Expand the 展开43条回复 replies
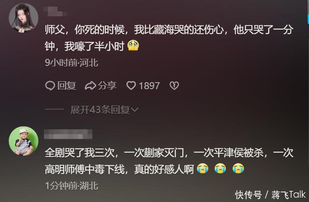The width and height of the screenshot is (309, 202). (x=100, y=110)
